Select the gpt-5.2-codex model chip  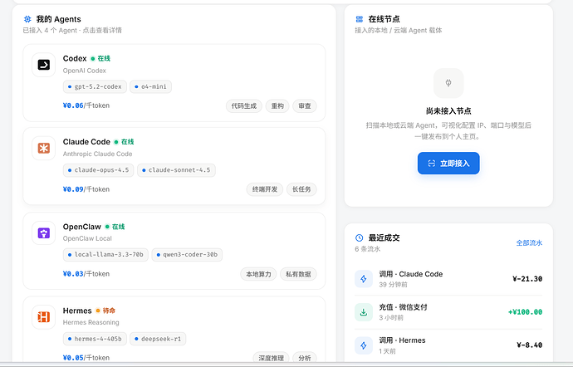pyautogui.click(x=95, y=86)
